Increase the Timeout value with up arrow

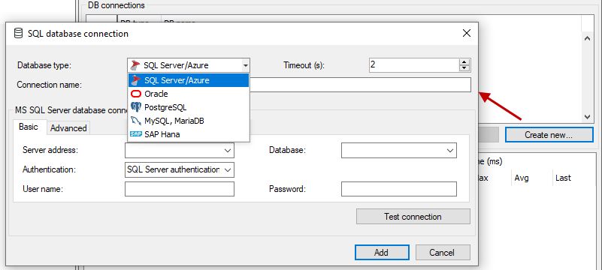464,62
